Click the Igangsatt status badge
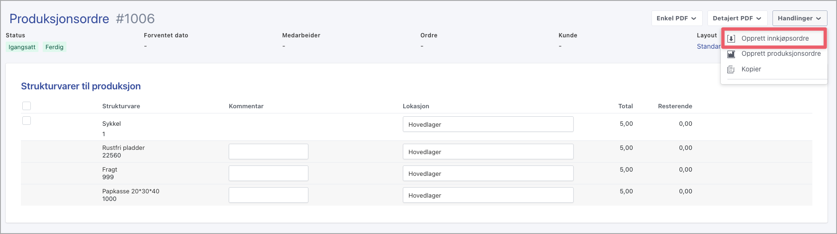 click(22, 47)
